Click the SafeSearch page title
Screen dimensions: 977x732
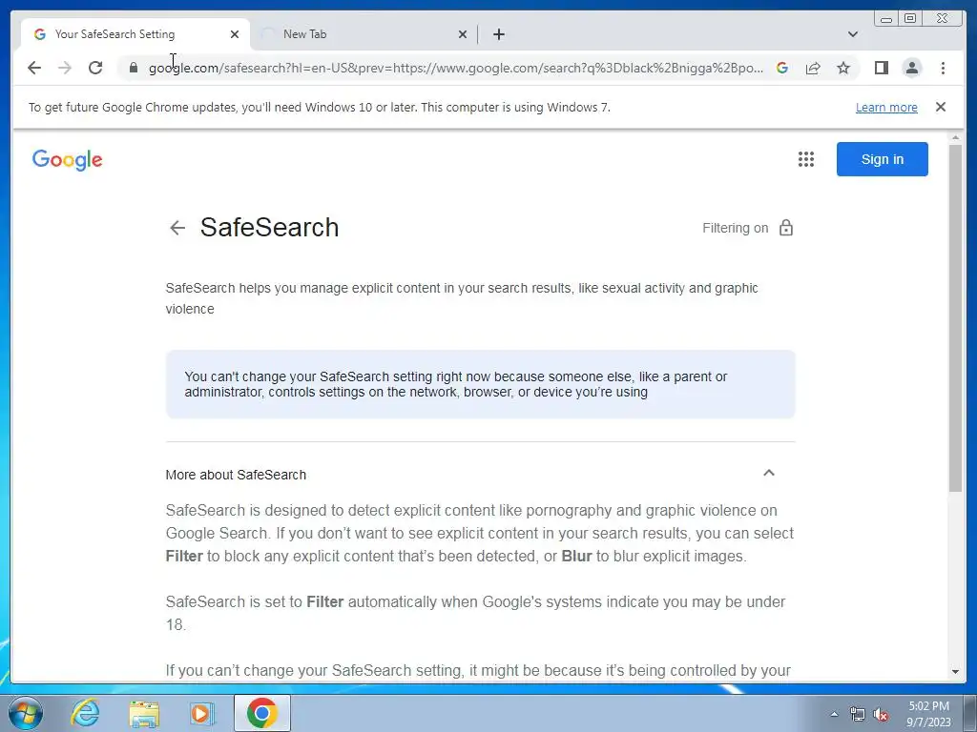[x=269, y=227]
